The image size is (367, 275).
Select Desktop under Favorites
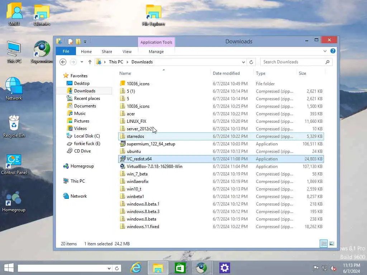point(81,83)
